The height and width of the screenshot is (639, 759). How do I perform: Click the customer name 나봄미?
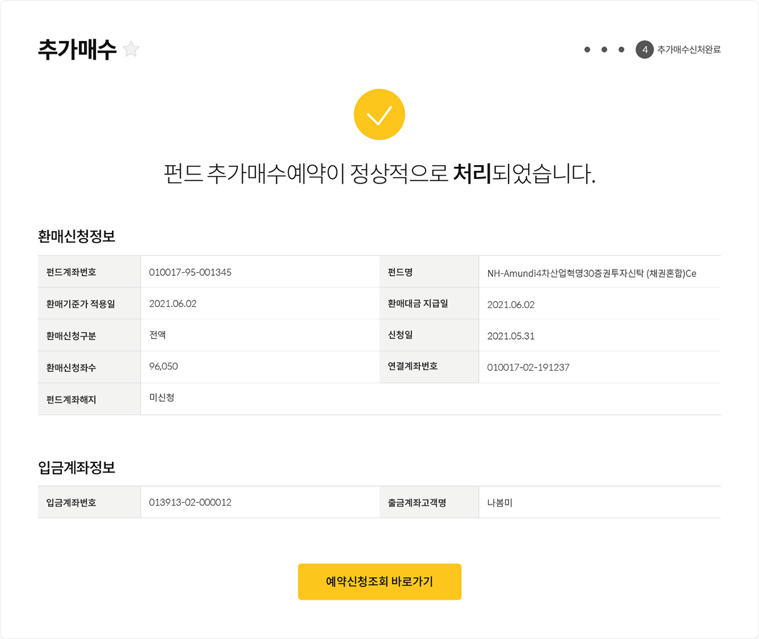point(499,503)
